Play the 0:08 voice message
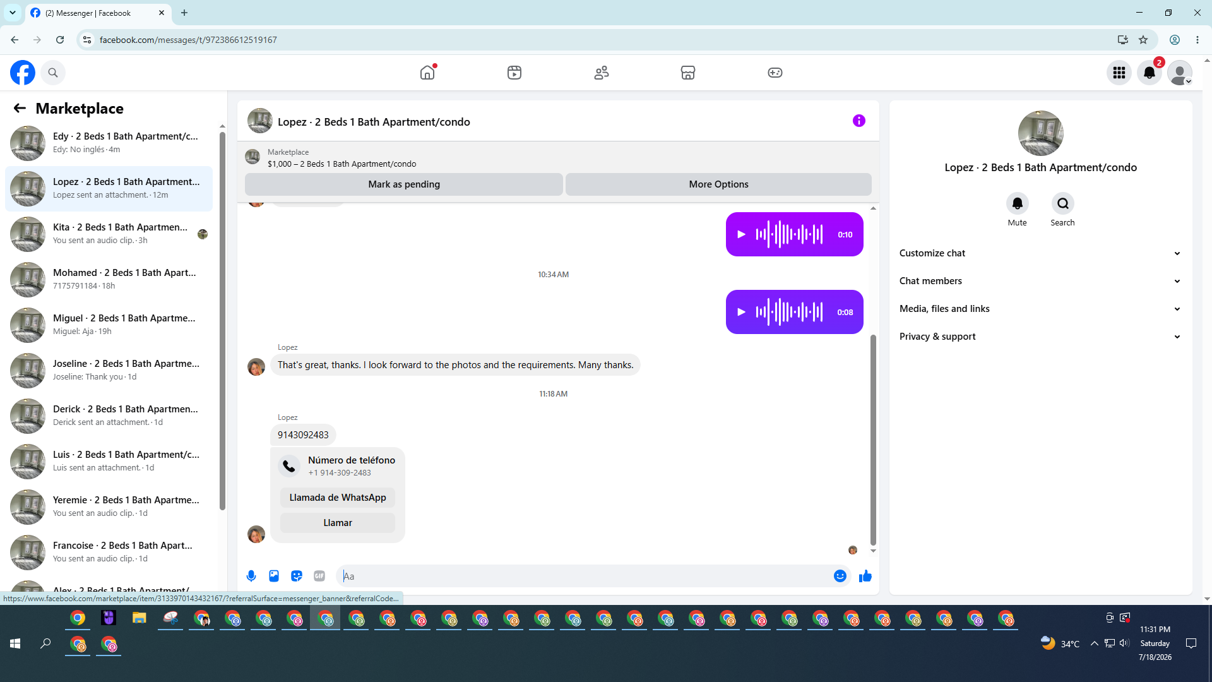The image size is (1212, 682). pos(742,312)
